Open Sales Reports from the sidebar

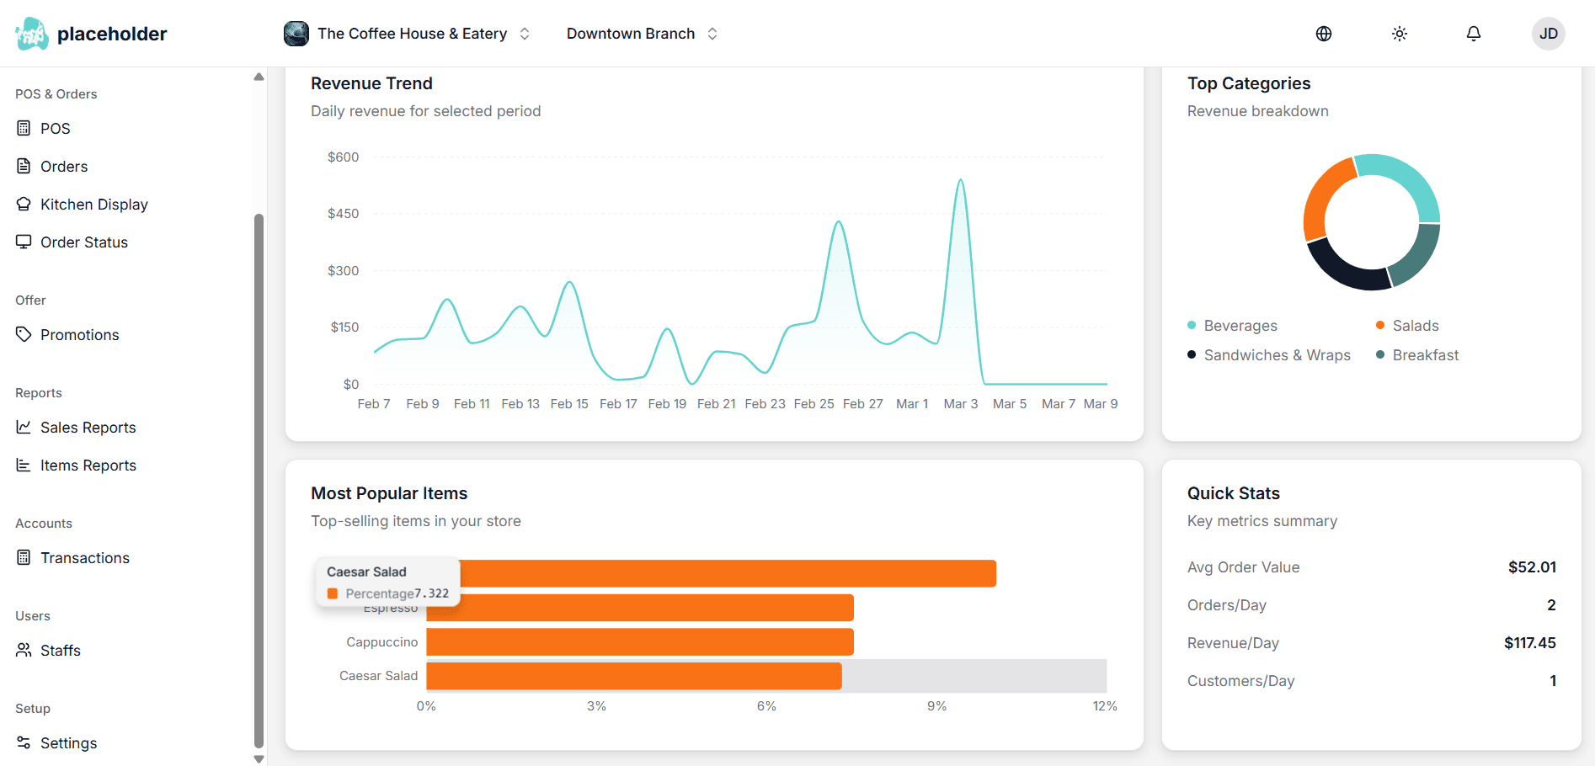click(88, 428)
